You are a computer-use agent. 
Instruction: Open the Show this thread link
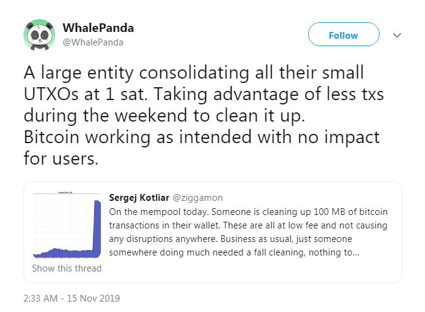coord(67,268)
